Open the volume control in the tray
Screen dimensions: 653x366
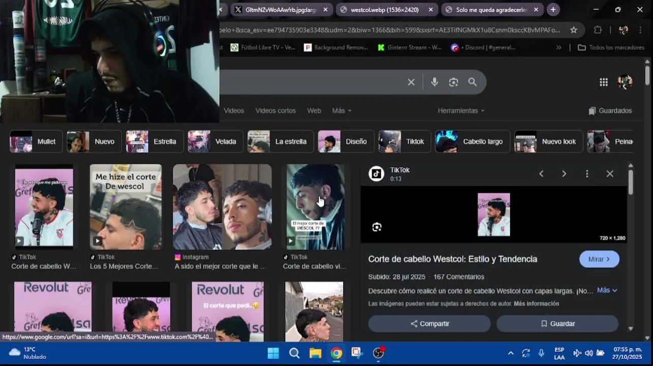pyautogui.click(x=588, y=353)
